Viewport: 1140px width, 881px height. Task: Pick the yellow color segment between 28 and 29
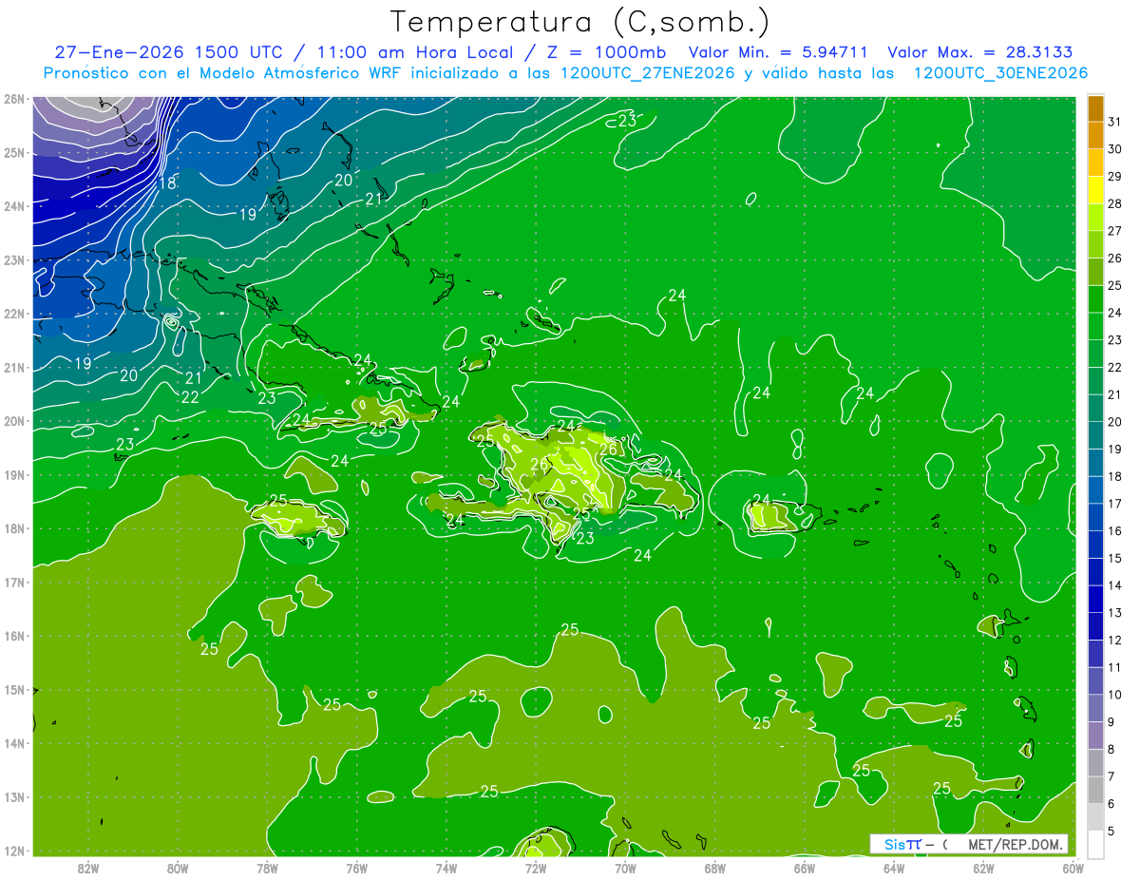[1095, 190]
